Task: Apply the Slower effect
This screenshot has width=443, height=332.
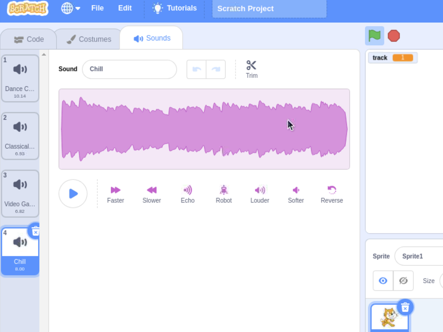Action: 152,195
